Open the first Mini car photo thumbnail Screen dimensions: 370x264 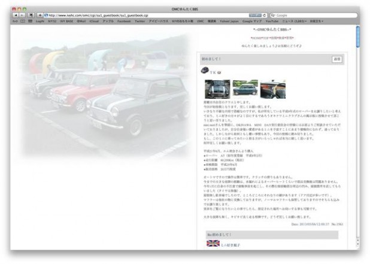[x=217, y=89]
